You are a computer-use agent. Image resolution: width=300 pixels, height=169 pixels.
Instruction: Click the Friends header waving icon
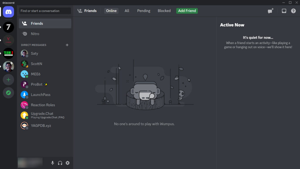(80, 11)
